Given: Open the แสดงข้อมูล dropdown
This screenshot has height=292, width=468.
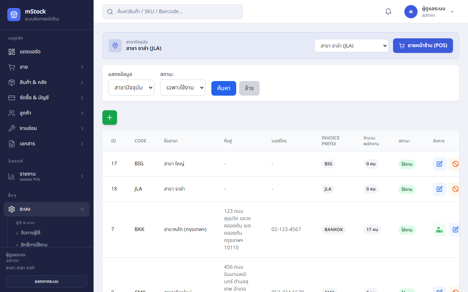Looking at the screenshot, I should (x=131, y=88).
